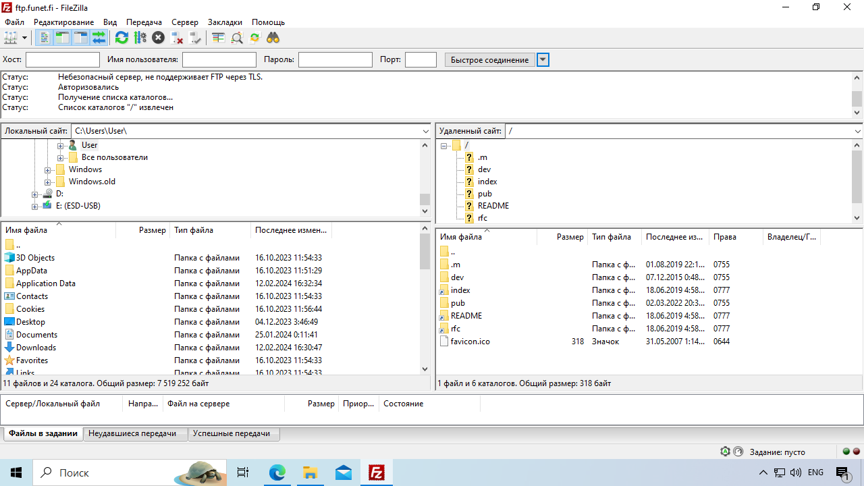Select the Contacts folder icon

[9, 296]
